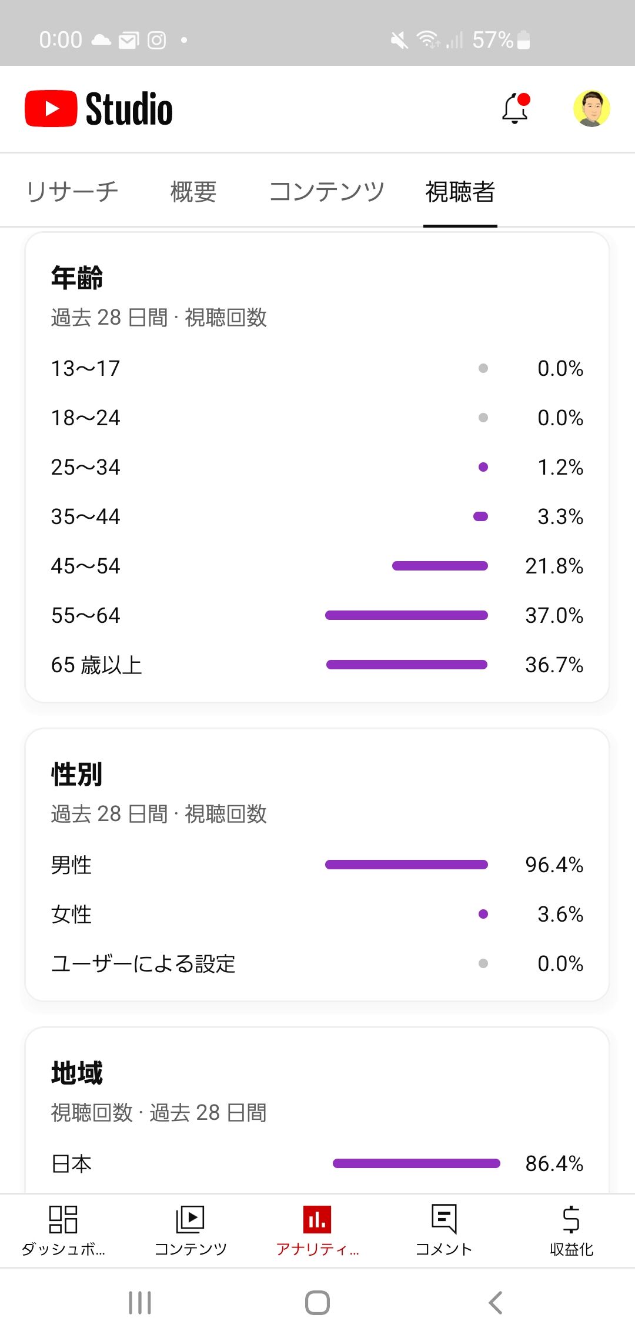Switch to the コンテンツ top tab

(326, 192)
